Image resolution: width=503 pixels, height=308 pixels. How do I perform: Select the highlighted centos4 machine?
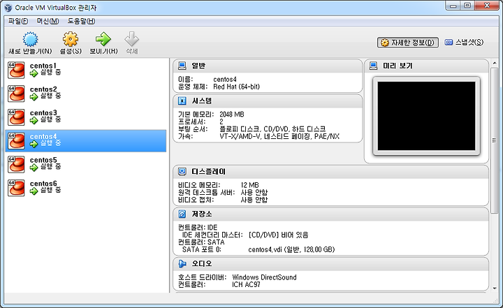pos(86,141)
